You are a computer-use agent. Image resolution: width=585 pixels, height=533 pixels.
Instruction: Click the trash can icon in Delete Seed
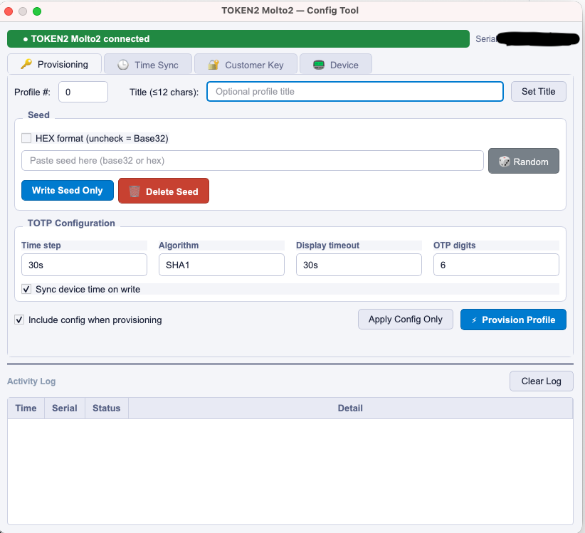pyautogui.click(x=135, y=191)
